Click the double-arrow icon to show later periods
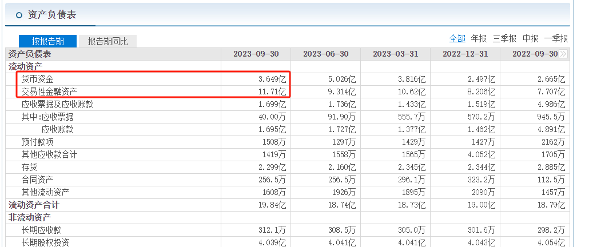 tap(563, 54)
